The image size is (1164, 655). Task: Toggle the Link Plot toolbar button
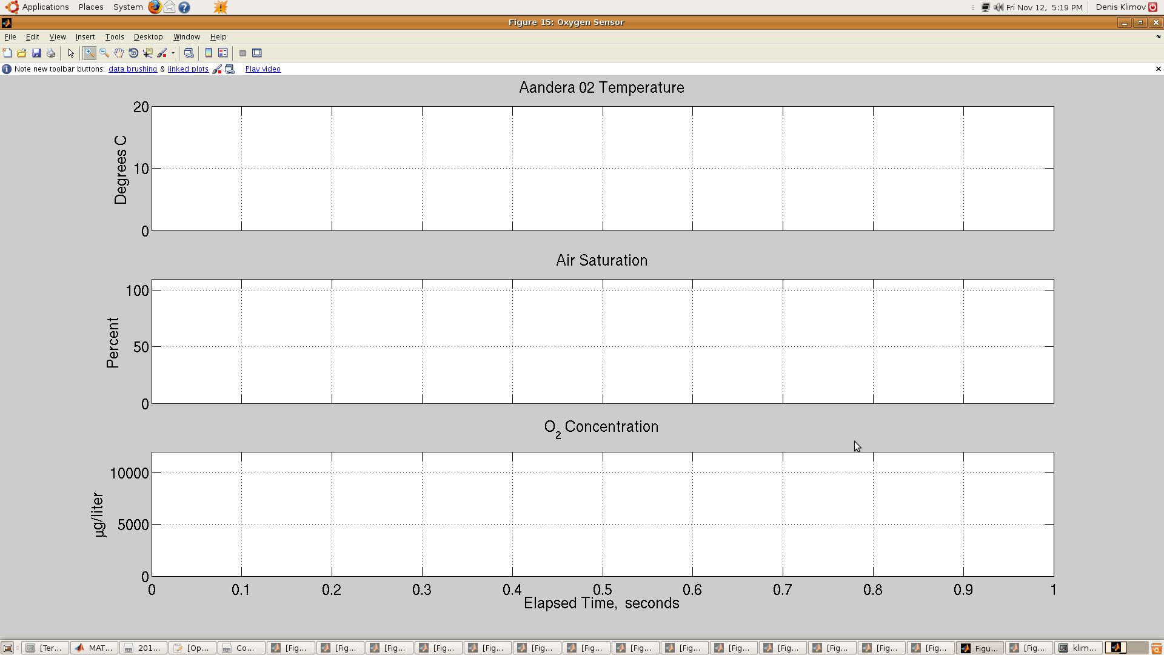189,53
